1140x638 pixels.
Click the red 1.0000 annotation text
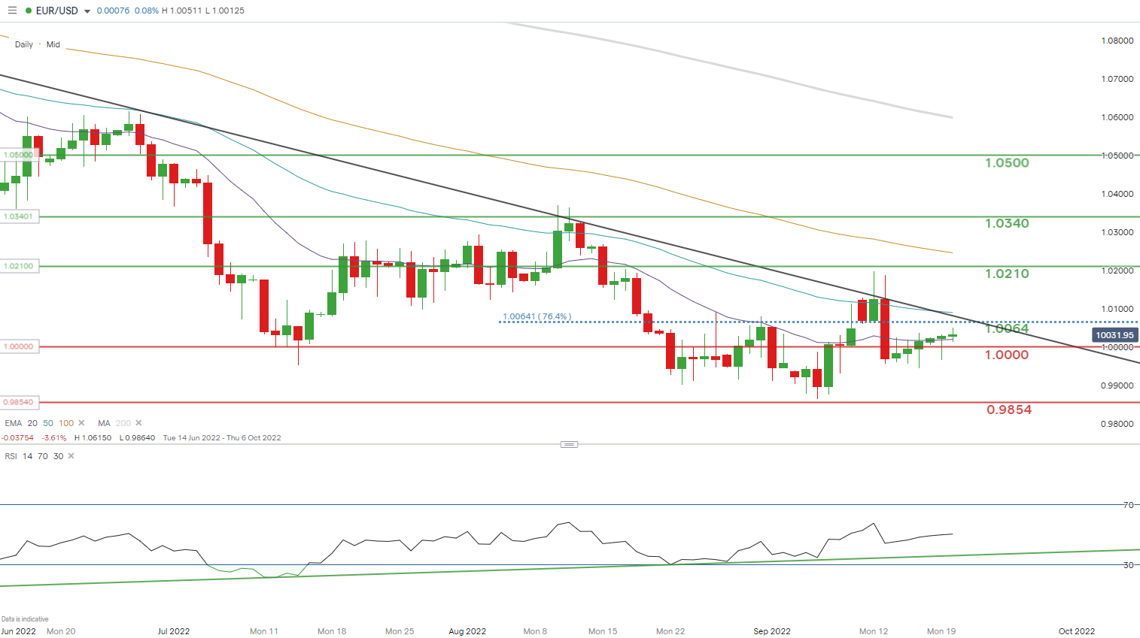pos(1007,355)
